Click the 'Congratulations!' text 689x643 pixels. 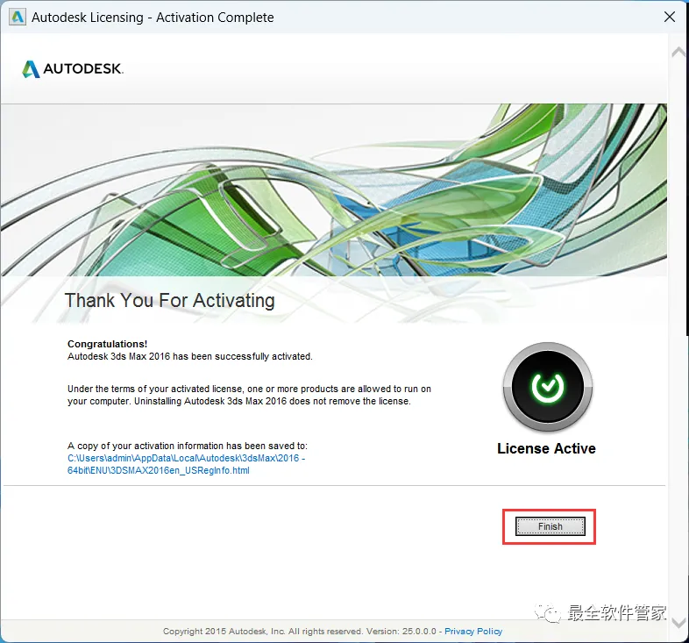pyautogui.click(x=107, y=344)
